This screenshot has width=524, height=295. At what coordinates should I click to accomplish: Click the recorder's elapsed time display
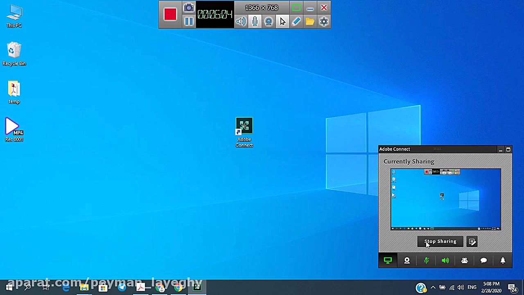pos(215,15)
